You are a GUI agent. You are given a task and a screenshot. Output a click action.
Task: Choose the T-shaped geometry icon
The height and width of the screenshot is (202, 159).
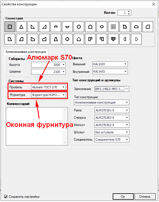(113, 39)
